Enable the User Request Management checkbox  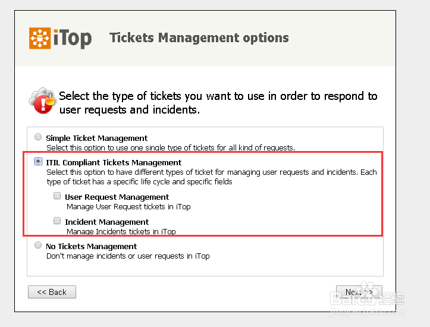click(57, 196)
